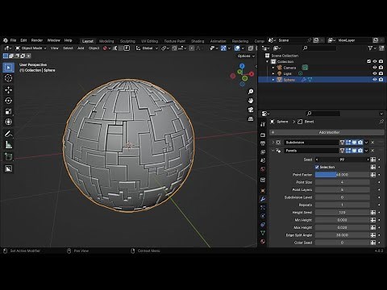Click the Blender logo icon
The width and height of the screenshot is (387, 290).
pos(6,40)
